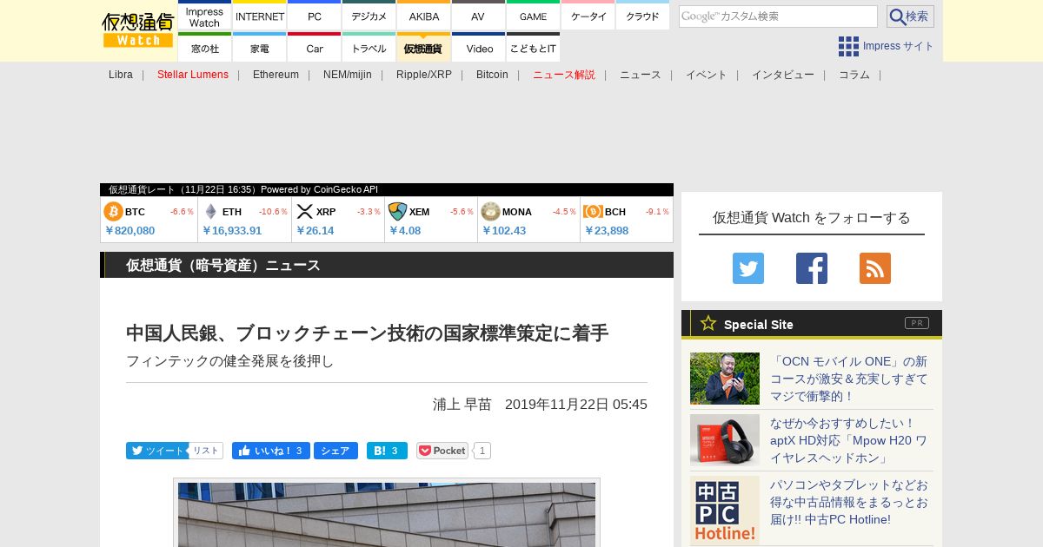
Task: Click the Hatena B! bookmark button
Action: (387, 451)
